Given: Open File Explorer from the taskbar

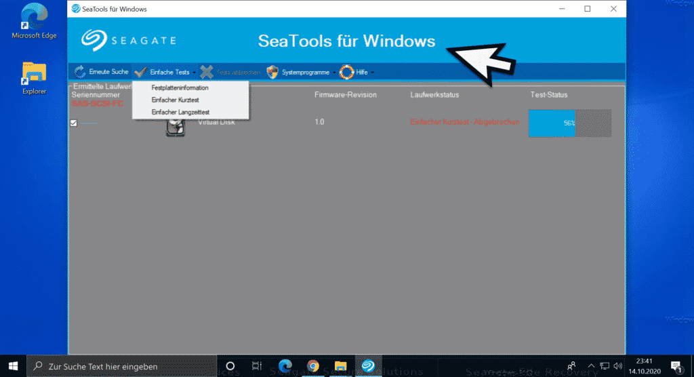Looking at the screenshot, I should (x=340, y=366).
